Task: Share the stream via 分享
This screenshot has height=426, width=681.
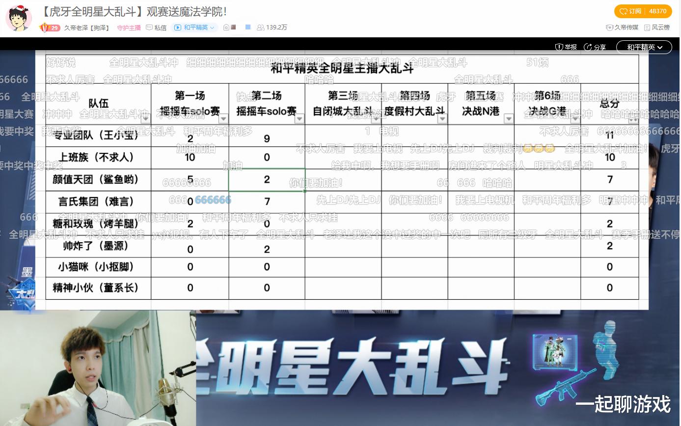Action: pyautogui.click(x=595, y=47)
